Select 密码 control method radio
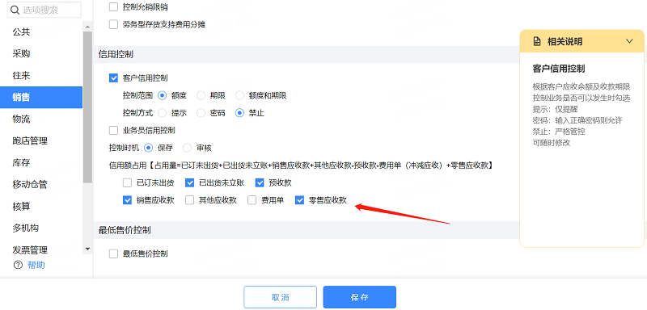 201,113
